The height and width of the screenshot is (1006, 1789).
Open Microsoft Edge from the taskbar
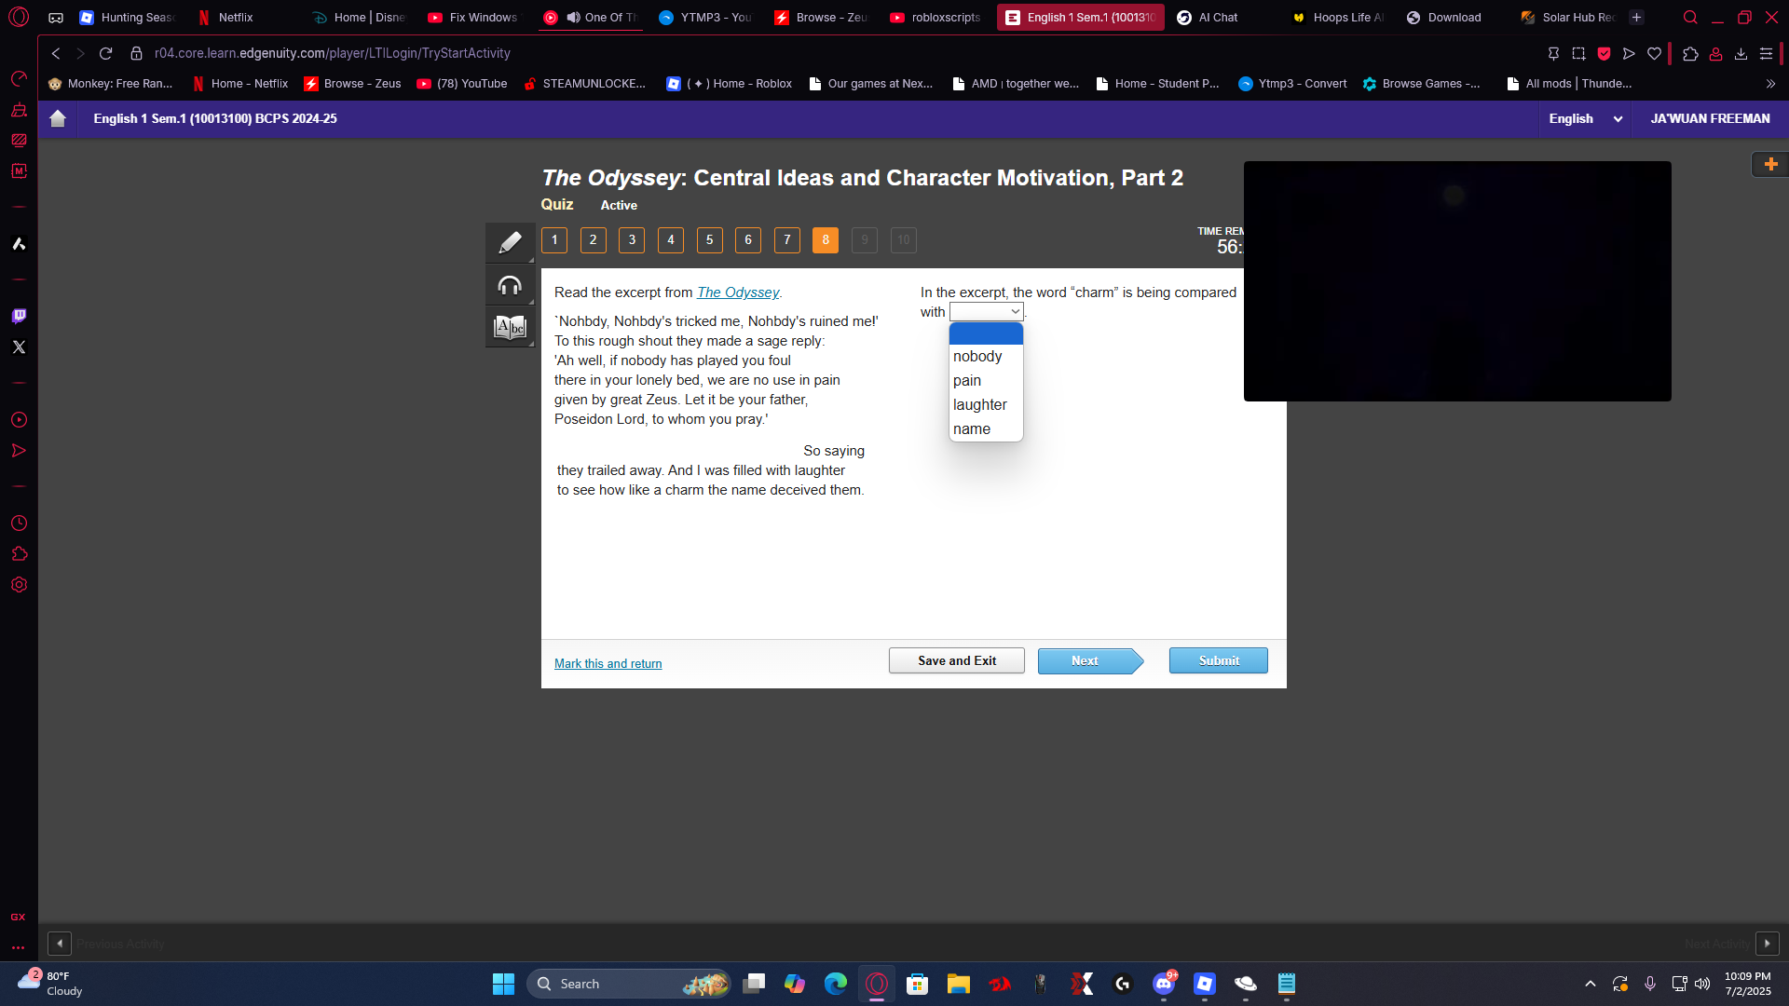(836, 984)
